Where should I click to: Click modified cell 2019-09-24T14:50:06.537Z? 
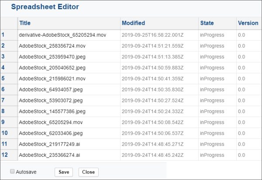159,133
